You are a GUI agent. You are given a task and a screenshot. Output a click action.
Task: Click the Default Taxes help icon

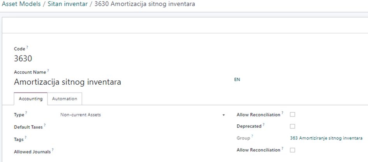45,125
